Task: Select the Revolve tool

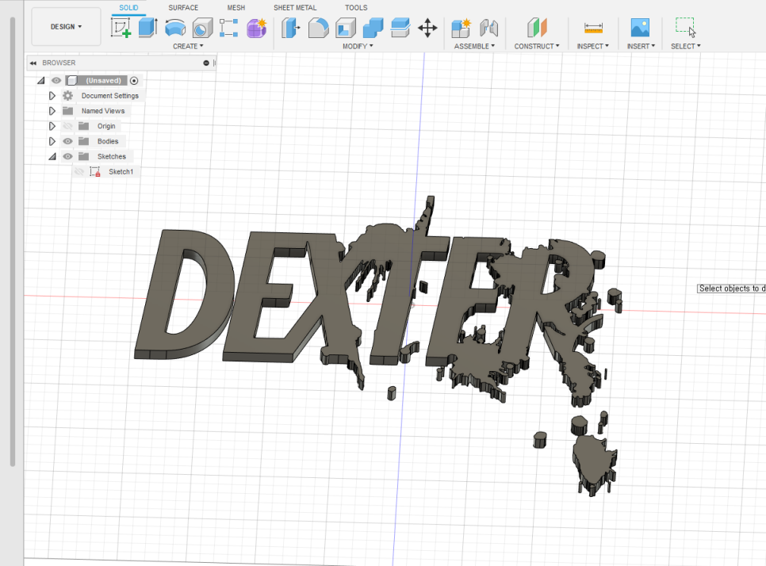Action: 175,28
